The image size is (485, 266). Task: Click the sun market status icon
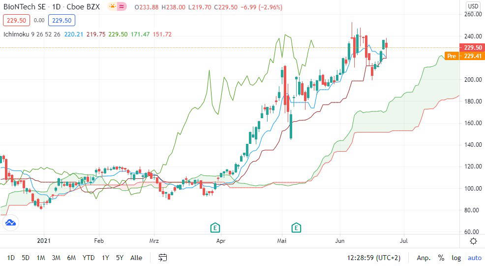tap(112, 6)
